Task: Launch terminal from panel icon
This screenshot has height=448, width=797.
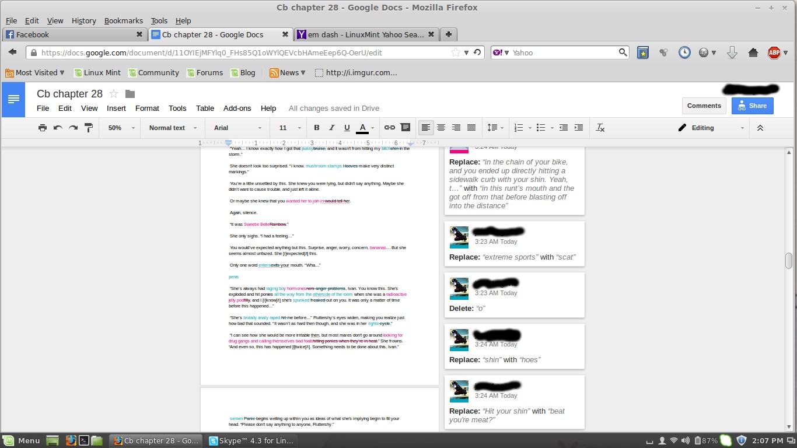Action: [84, 440]
